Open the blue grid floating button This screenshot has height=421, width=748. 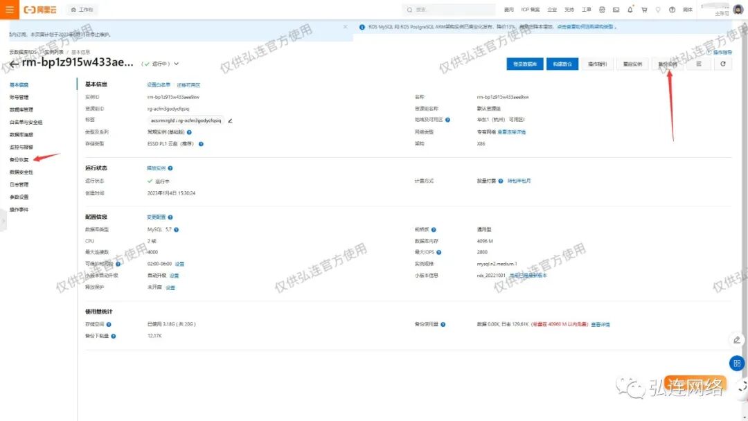pyautogui.click(x=737, y=364)
